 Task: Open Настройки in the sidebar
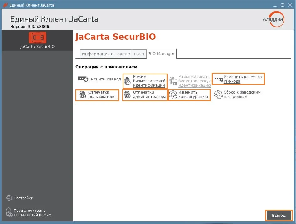pyautogui.click(x=23, y=198)
